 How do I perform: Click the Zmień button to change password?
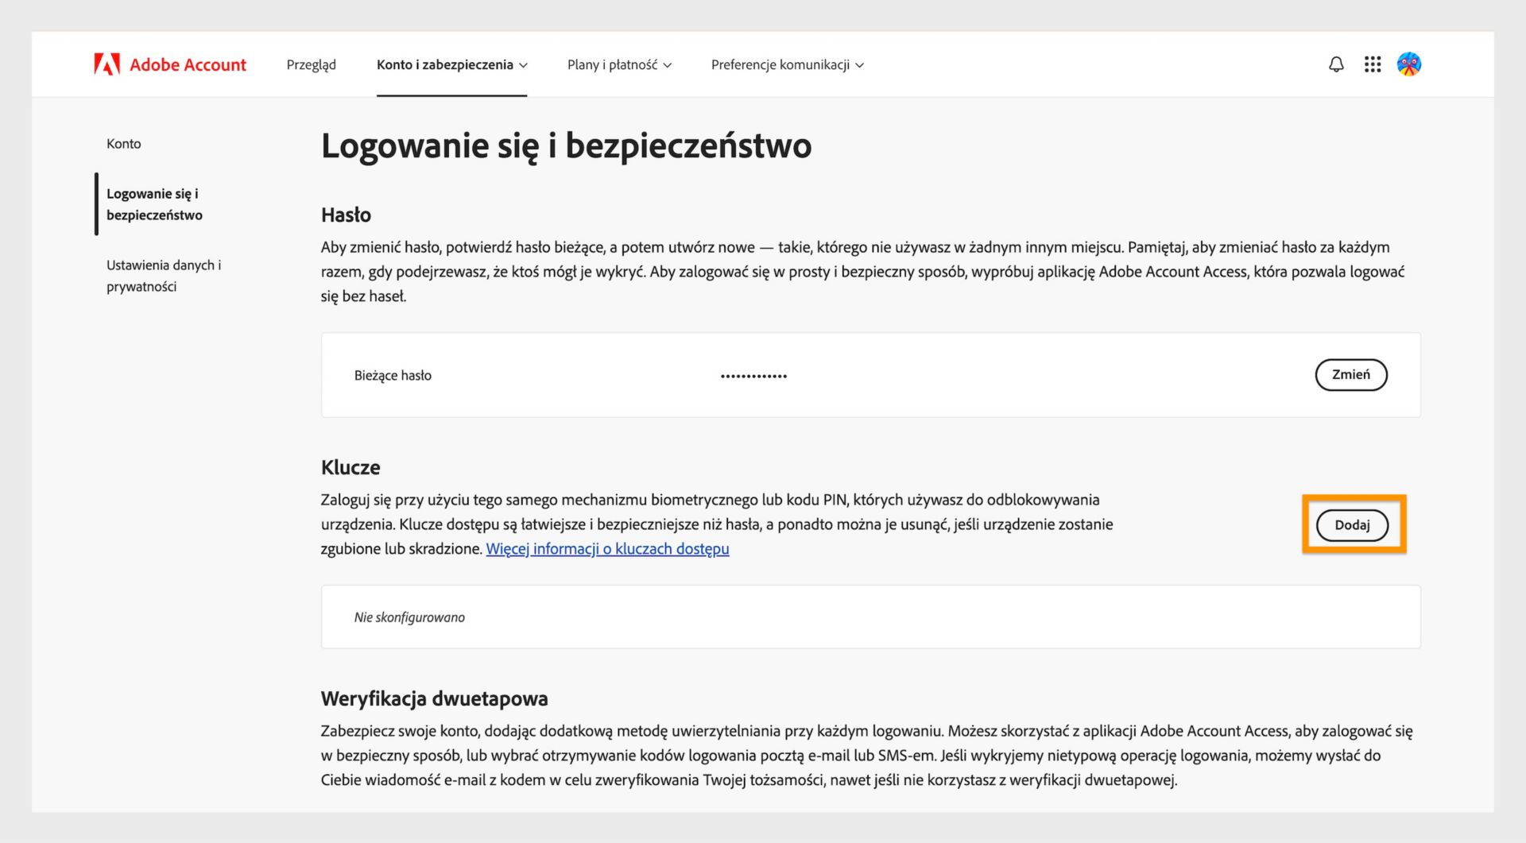coord(1351,374)
